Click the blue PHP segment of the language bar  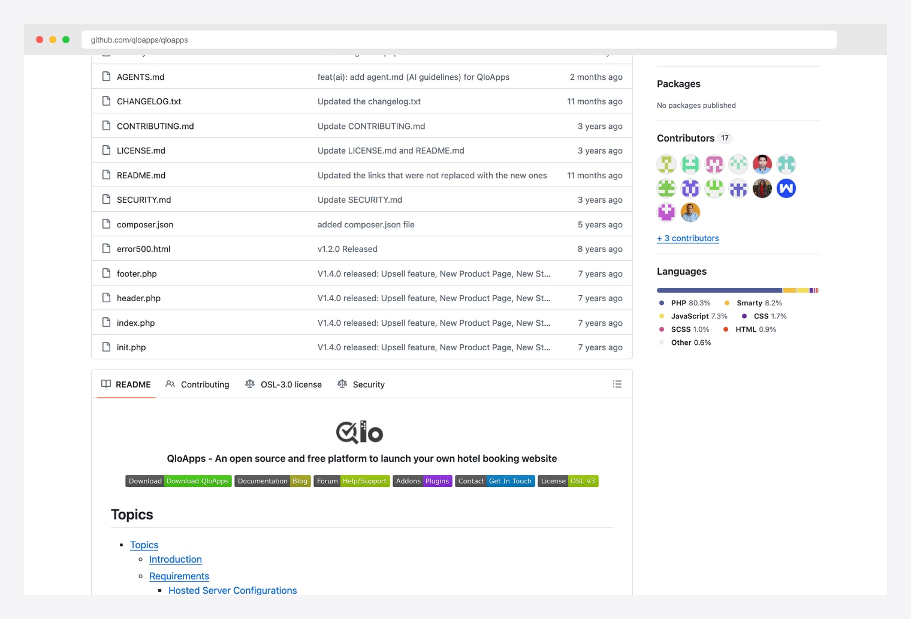pyautogui.click(x=719, y=290)
